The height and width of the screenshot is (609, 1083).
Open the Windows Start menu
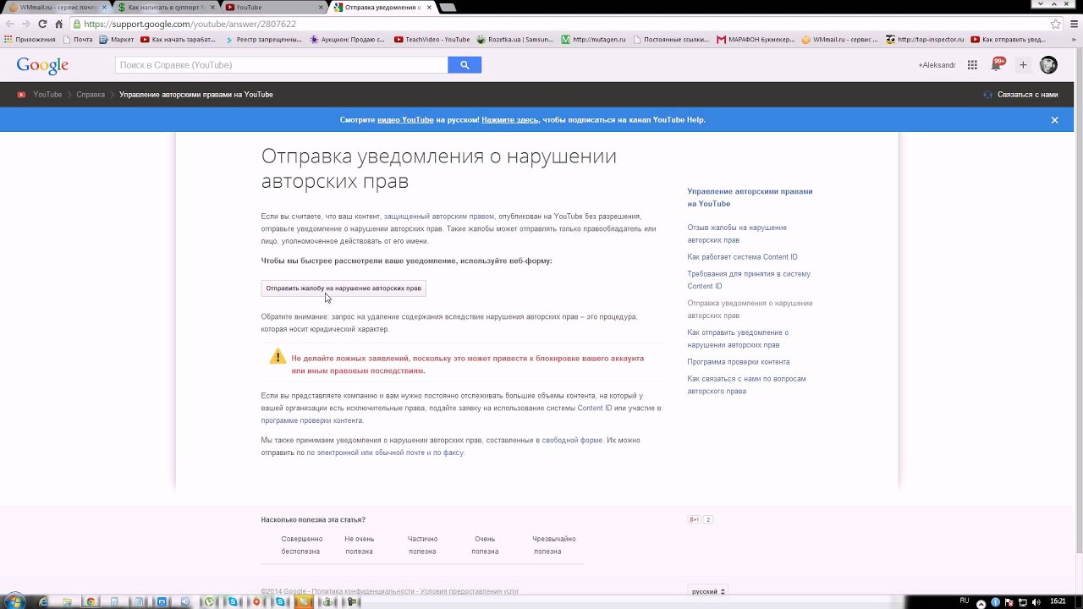[14, 601]
